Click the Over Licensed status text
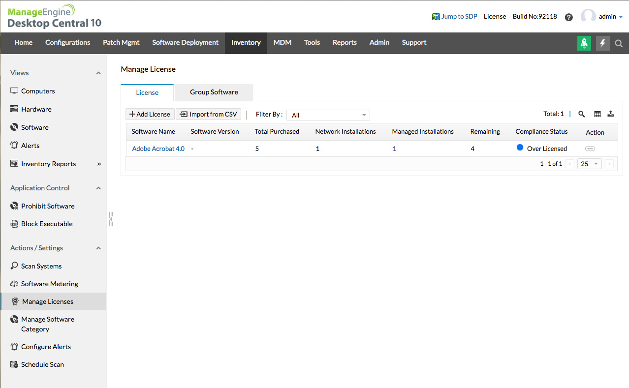The height and width of the screenshot is (388, 629). 547,149
